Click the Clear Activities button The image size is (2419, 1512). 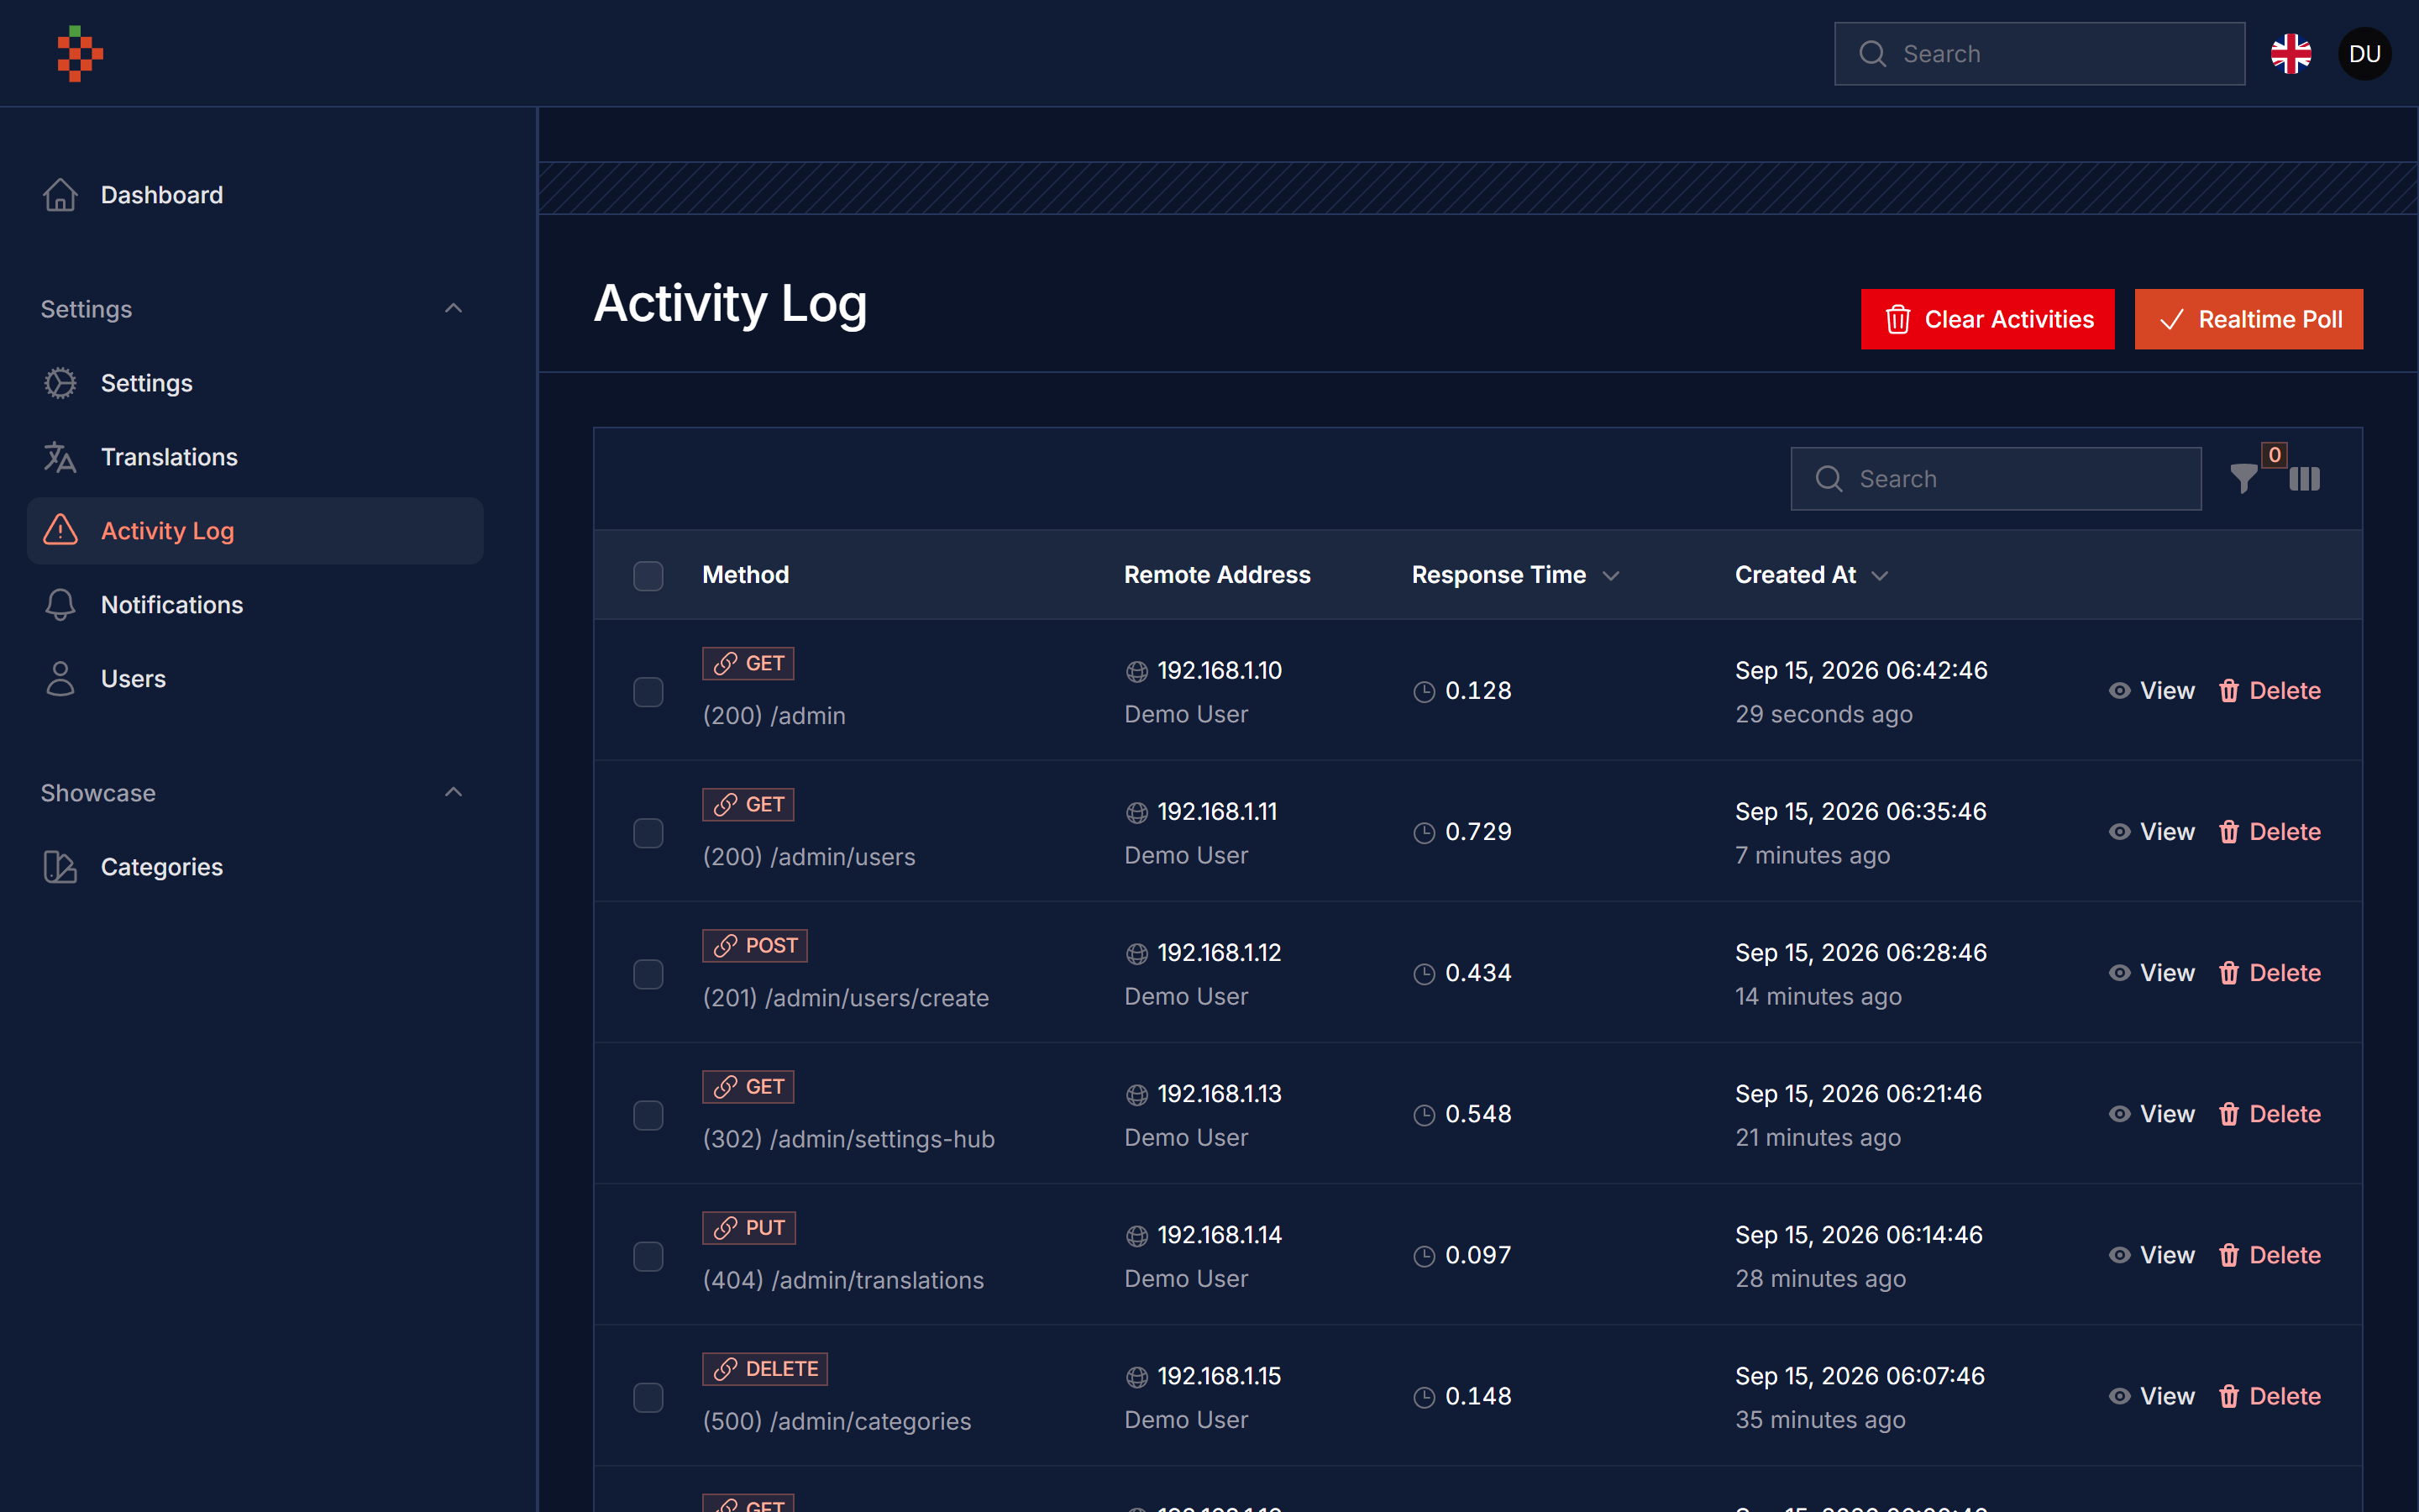[1987, 319]
